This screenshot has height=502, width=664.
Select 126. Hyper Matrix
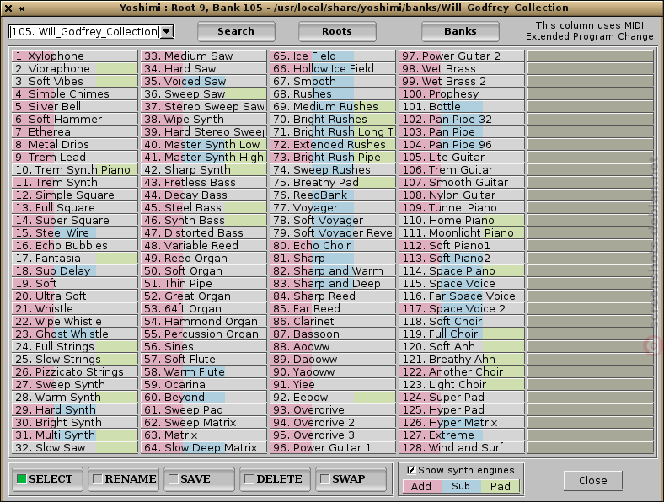(x=462, y=423)
